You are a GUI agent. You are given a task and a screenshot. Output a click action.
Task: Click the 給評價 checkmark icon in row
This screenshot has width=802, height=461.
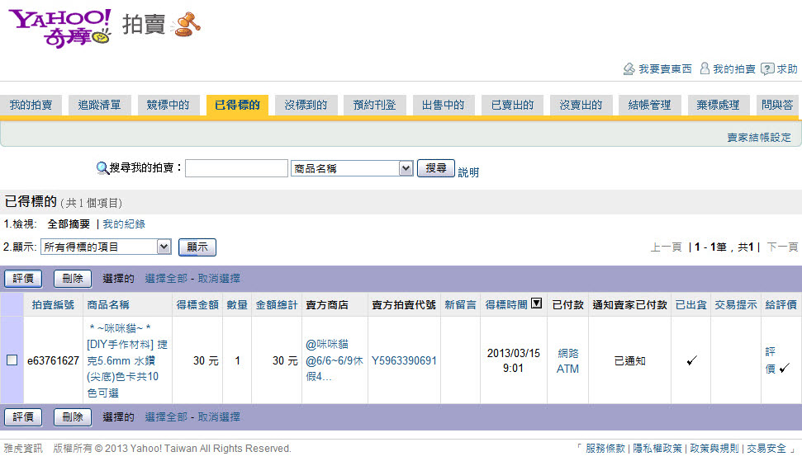(784, 368)
